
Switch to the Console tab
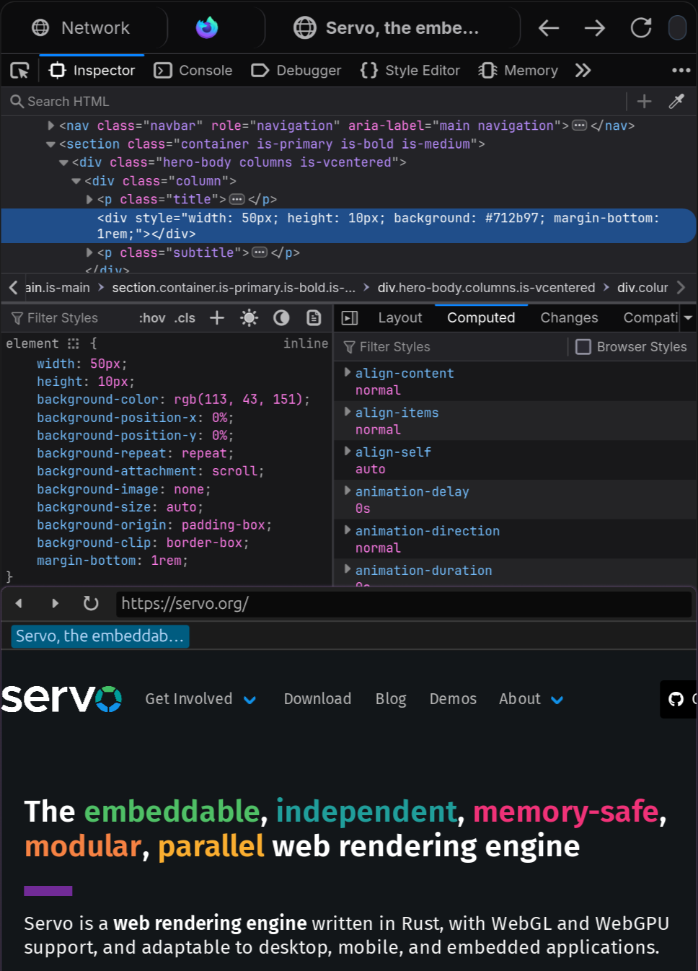pos(194,71)
